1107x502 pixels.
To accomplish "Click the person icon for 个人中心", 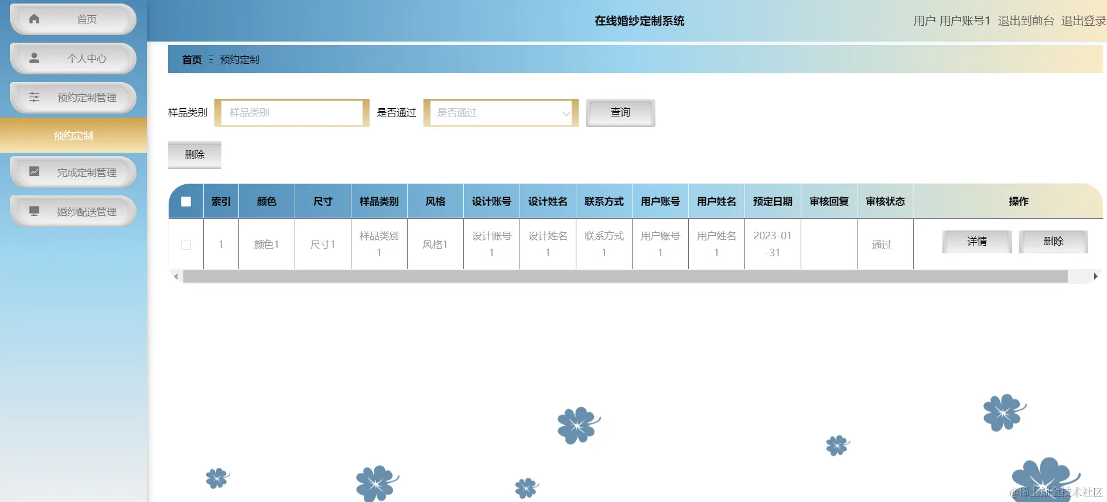I will (34, 58).
